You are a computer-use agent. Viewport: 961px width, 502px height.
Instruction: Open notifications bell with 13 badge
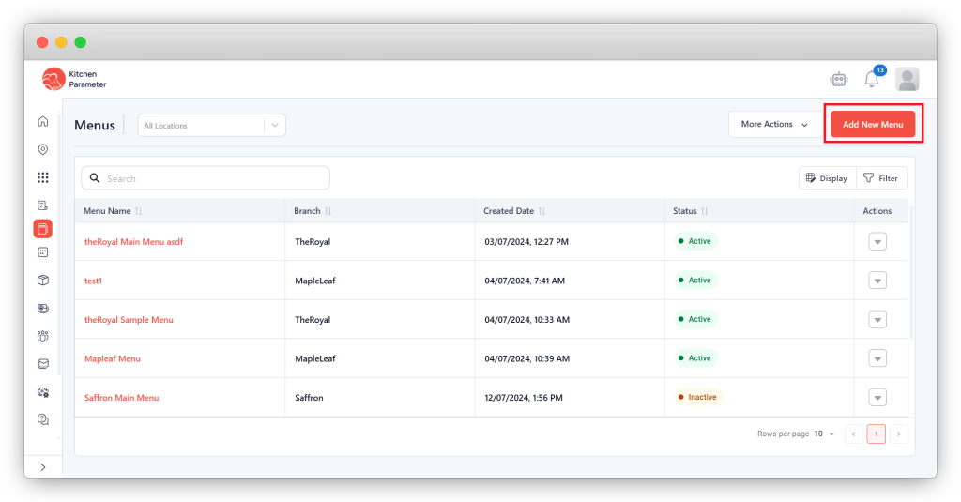click(x=872, y=79)
